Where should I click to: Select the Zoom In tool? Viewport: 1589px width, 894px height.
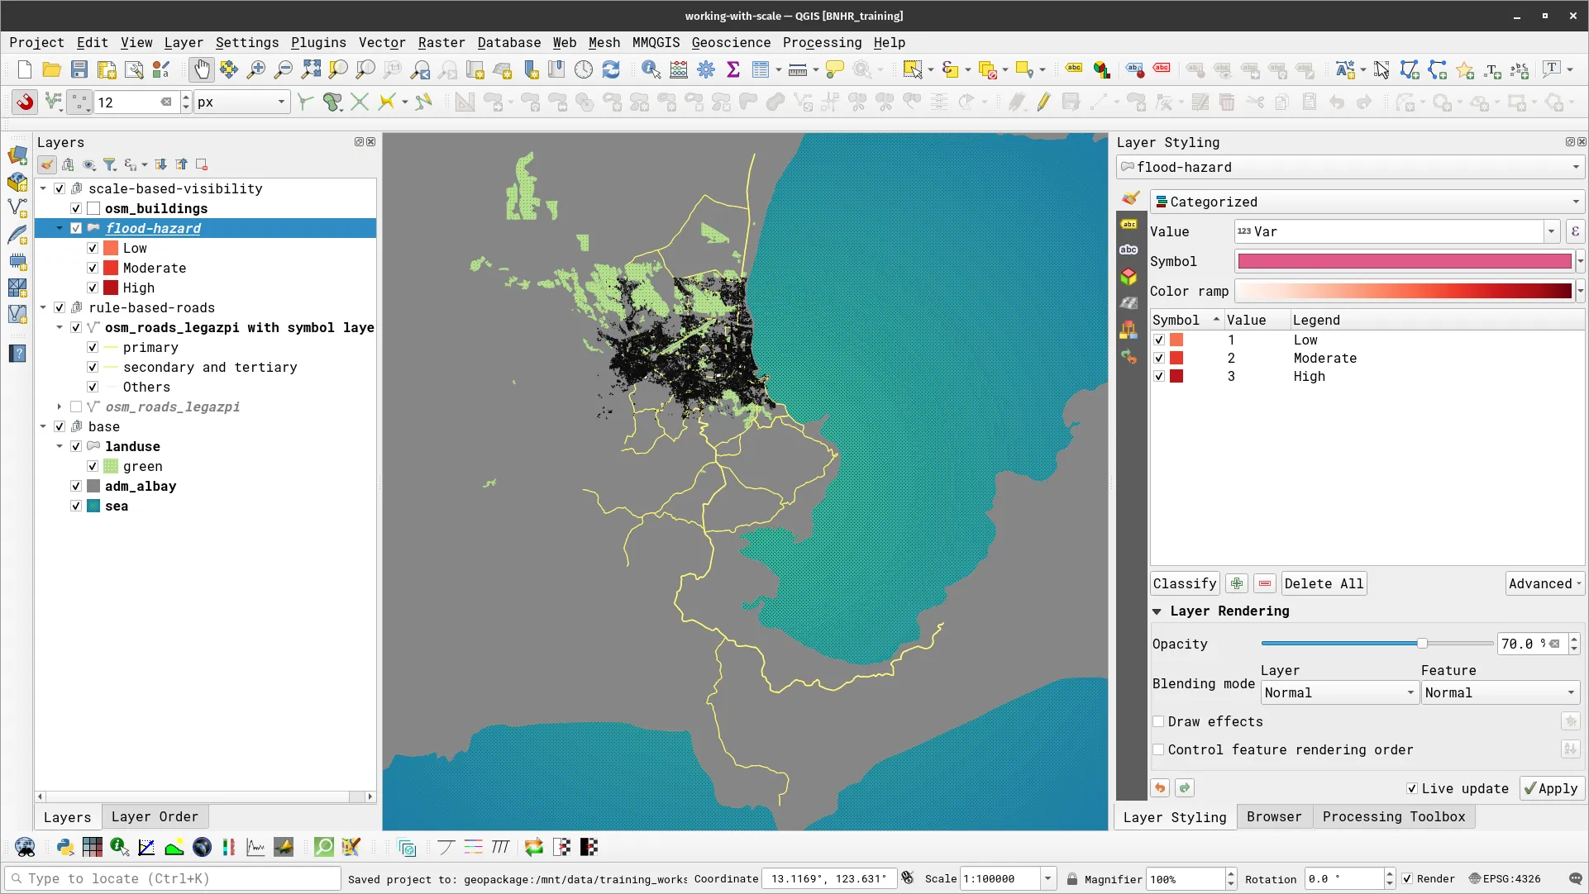pyautogui.click(x=256, y=69)
